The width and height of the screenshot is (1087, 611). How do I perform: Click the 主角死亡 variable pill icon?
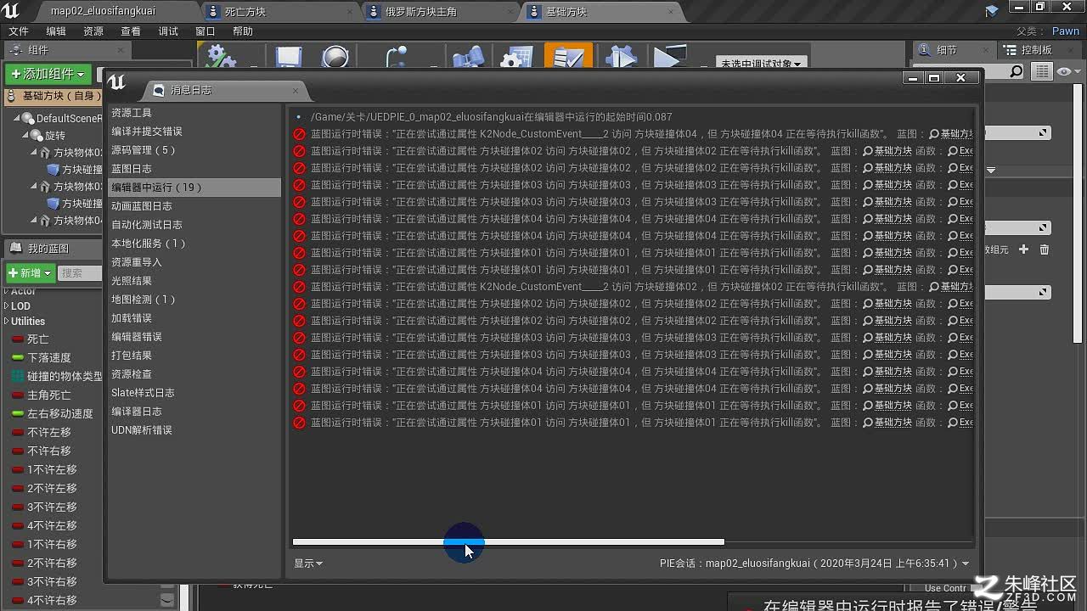17,395
